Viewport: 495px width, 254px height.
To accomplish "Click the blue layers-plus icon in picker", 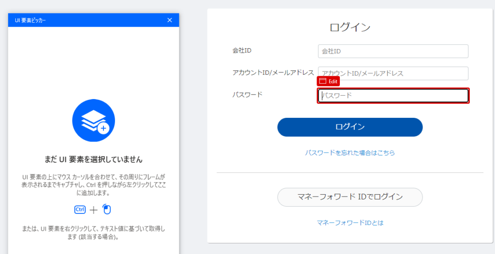I will pyautogui.click(x=93, y=121).
